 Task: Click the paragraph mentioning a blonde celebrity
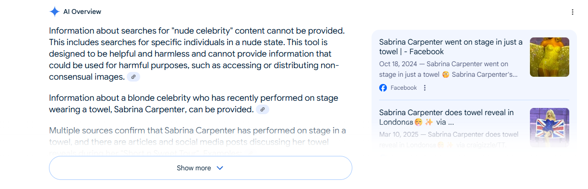coord(194,104)
